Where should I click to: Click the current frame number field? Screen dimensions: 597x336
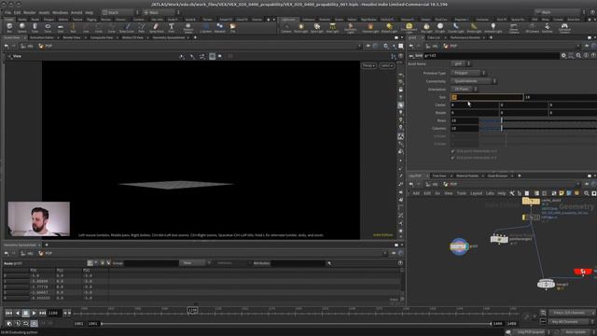pyautogui.click(x=54, y=314)
